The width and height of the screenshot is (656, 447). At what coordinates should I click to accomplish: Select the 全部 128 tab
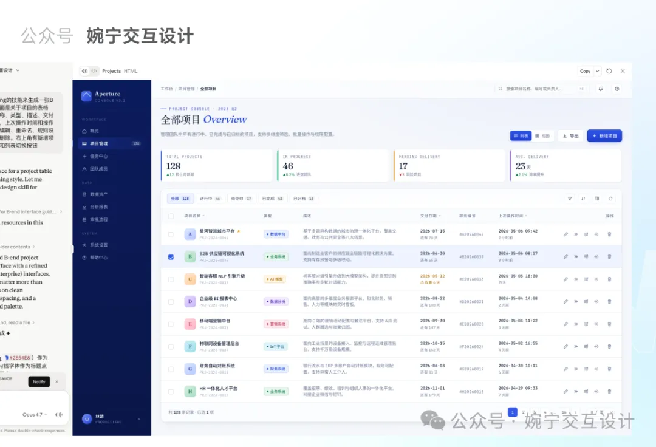coord(180,199)
